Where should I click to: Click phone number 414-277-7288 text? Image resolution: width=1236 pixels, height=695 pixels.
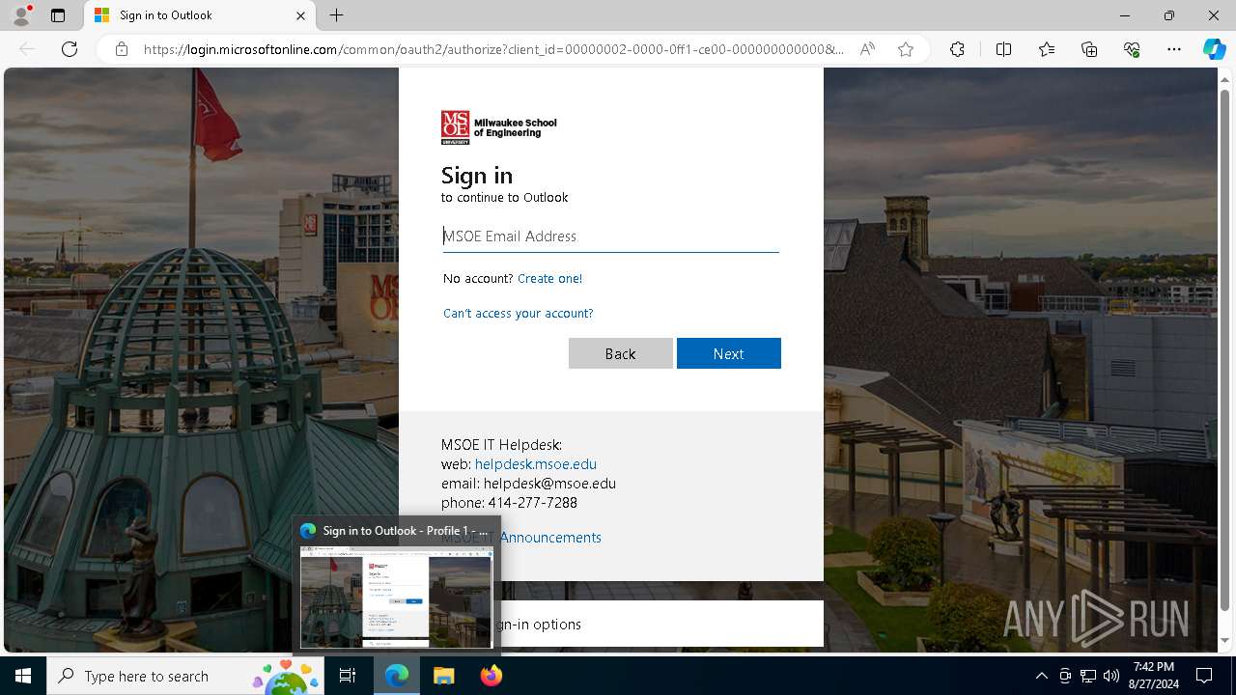(532, 503)
